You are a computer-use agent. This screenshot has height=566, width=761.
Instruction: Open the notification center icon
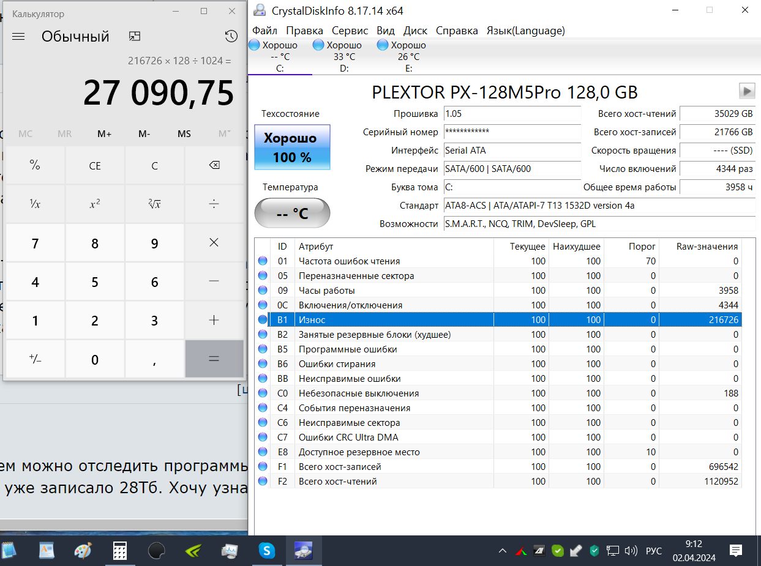(x=736, y=551)
